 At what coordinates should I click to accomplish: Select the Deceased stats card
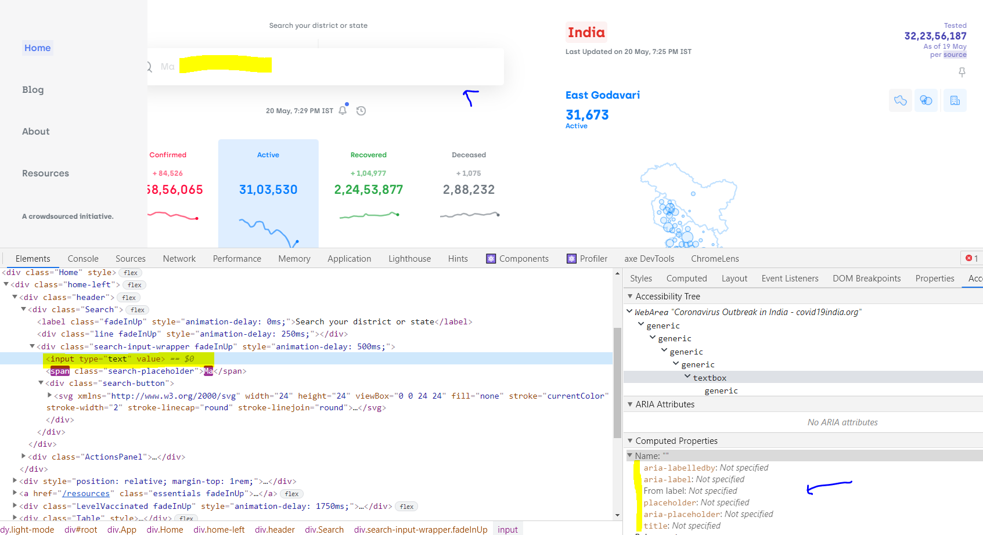point(469,193)
